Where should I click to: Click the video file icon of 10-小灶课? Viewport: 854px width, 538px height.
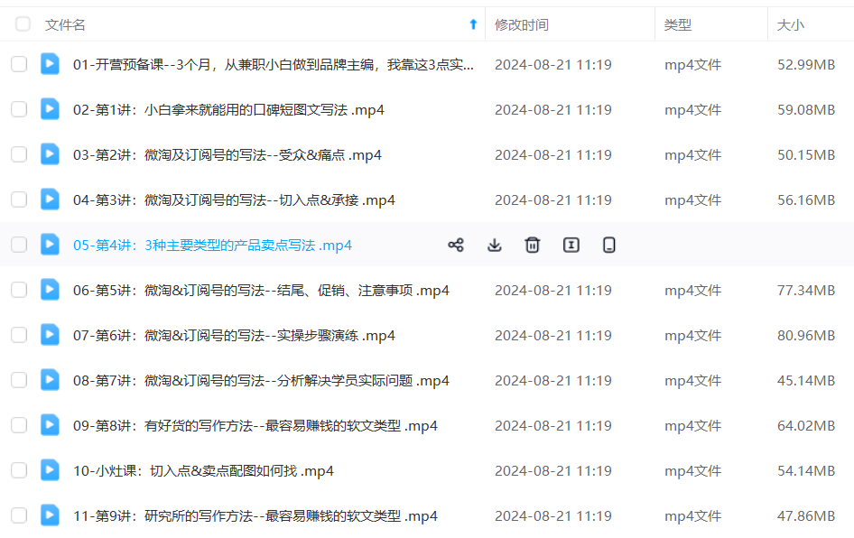pyautogui.click(x=50, y=471)
